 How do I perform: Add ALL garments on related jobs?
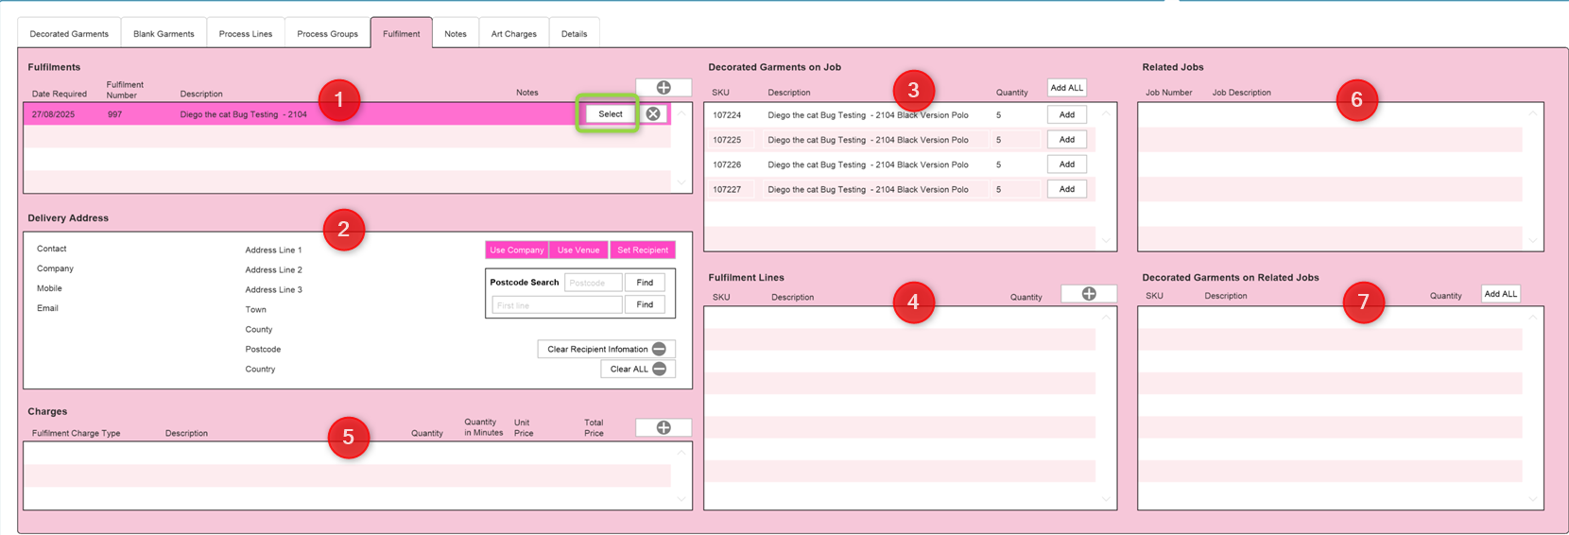tap(1501, 294)
